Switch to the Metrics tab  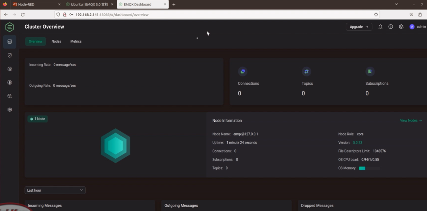pos(76,41)
